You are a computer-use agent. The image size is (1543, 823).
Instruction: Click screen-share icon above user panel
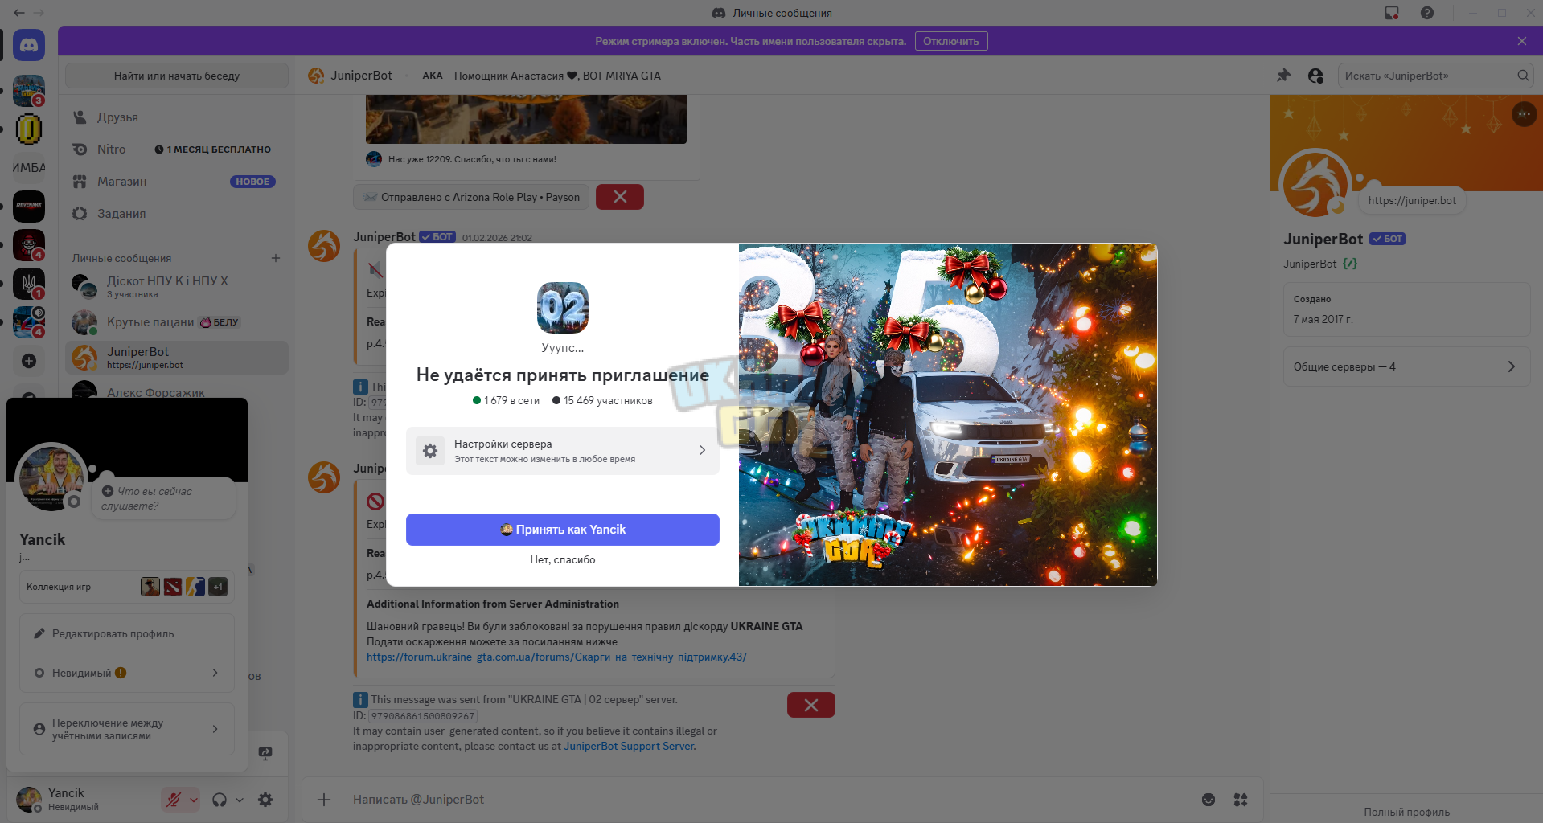(x=265, y=753)
